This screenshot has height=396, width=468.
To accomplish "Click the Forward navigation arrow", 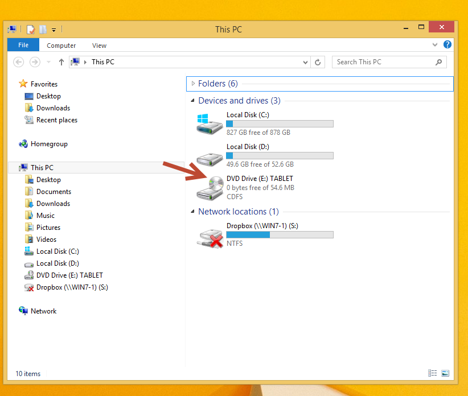I will tap(35, 62).
